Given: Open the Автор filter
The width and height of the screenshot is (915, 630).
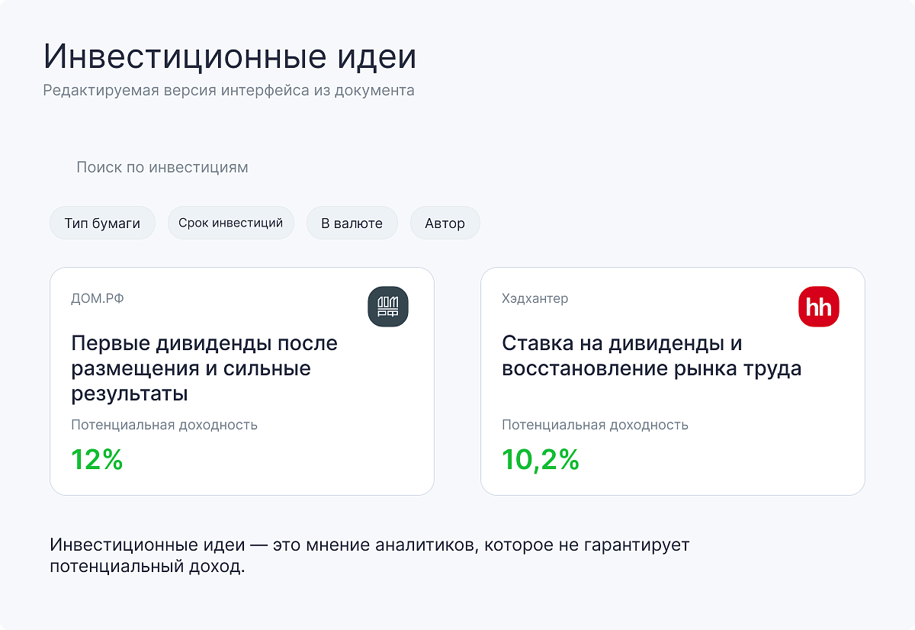Looking at the screenshot, I should pyautogui.click(x=445, y=223).
